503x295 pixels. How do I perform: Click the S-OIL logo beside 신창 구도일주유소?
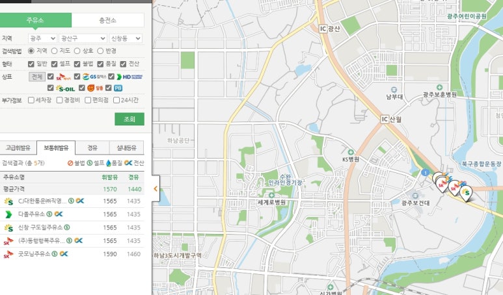[8, 227]
